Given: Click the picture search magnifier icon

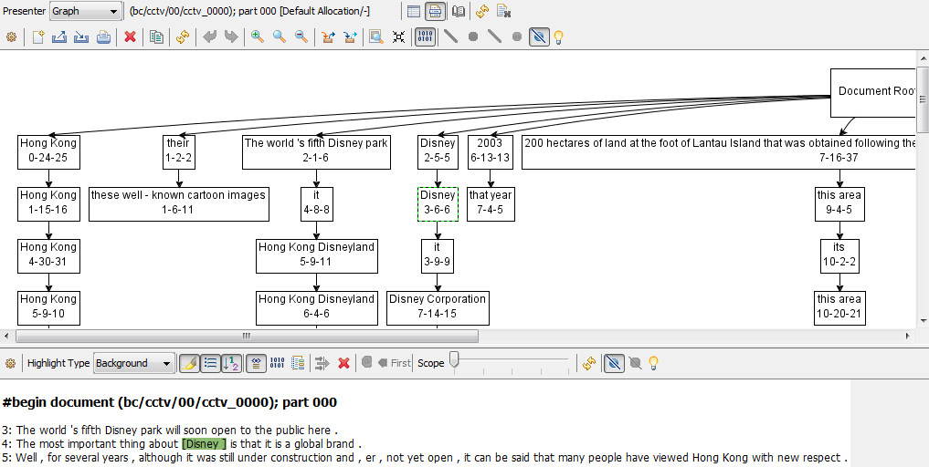Looking at the screenshot, I should click(x=376, y=37).
